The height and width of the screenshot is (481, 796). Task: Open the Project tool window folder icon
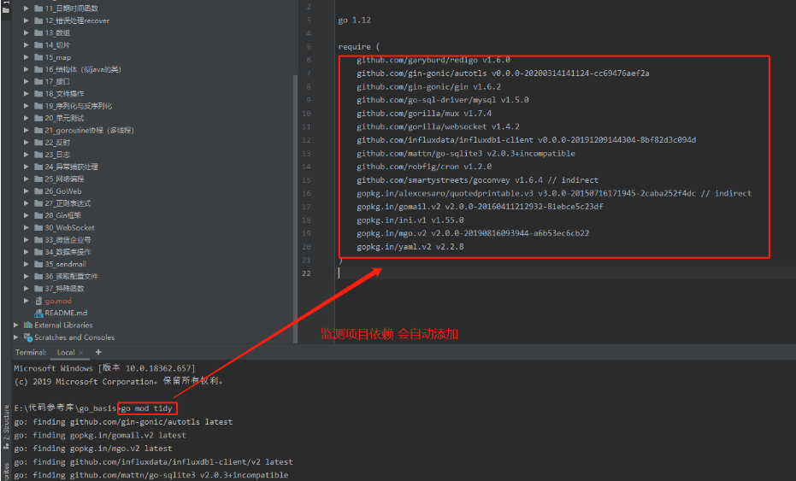(6, 9)
